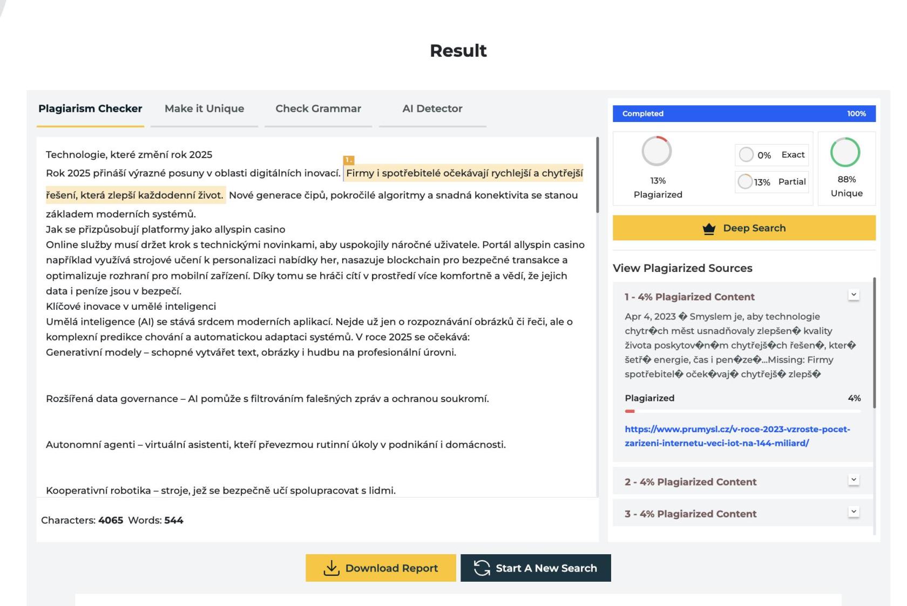Click the download arrow icon
This screenshot has height=606, width=907.
tap(331, 568)
